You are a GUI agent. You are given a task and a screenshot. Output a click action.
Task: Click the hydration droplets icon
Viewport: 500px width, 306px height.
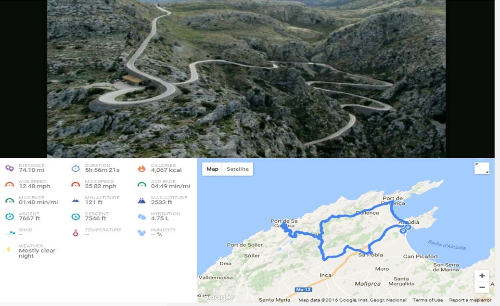pyautogui.click(x=141, y=217)
